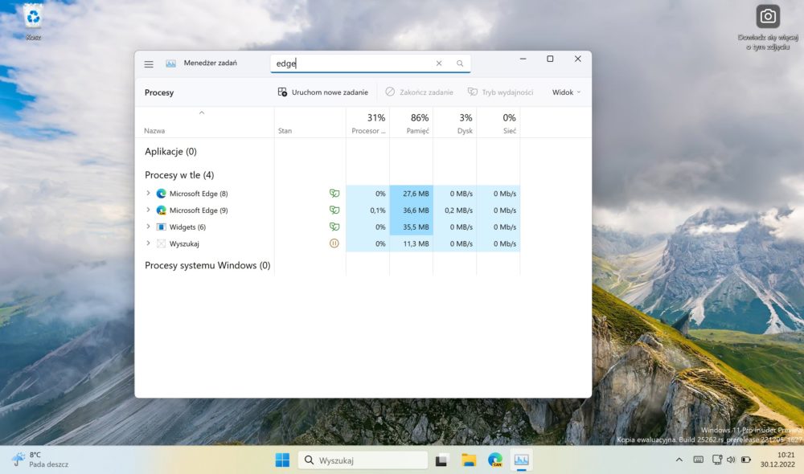Sort by the Sieć column header

(x=499, y=124)
